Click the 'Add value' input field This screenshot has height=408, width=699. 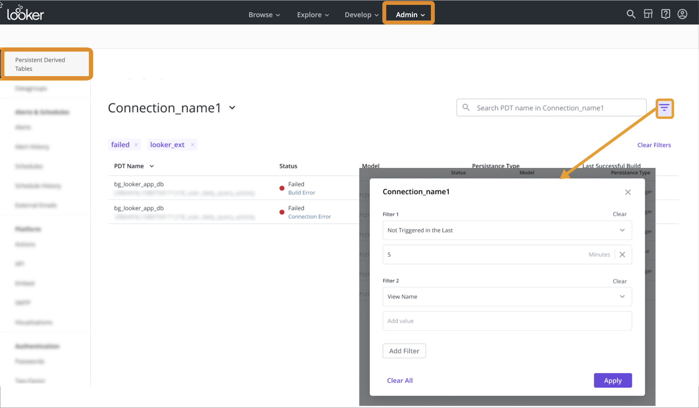(x=507, y=321)
